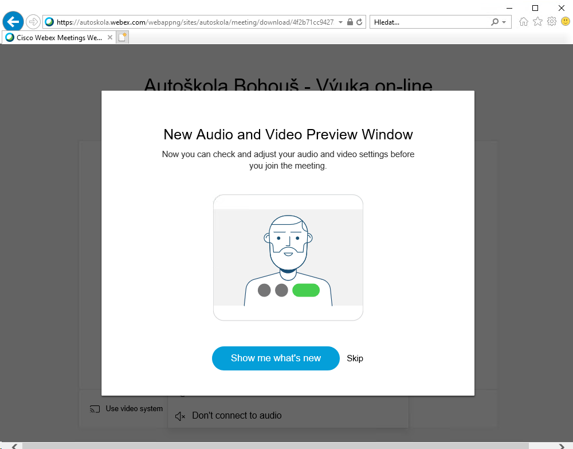The width and height of the screenshot is (573, 449).
Task: Click the left arrow of horizontal scrollbar
Action: 14,446
